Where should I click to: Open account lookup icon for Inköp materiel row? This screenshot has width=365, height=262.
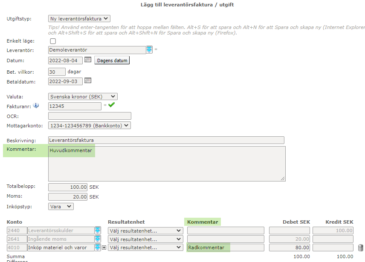[98, 248]
